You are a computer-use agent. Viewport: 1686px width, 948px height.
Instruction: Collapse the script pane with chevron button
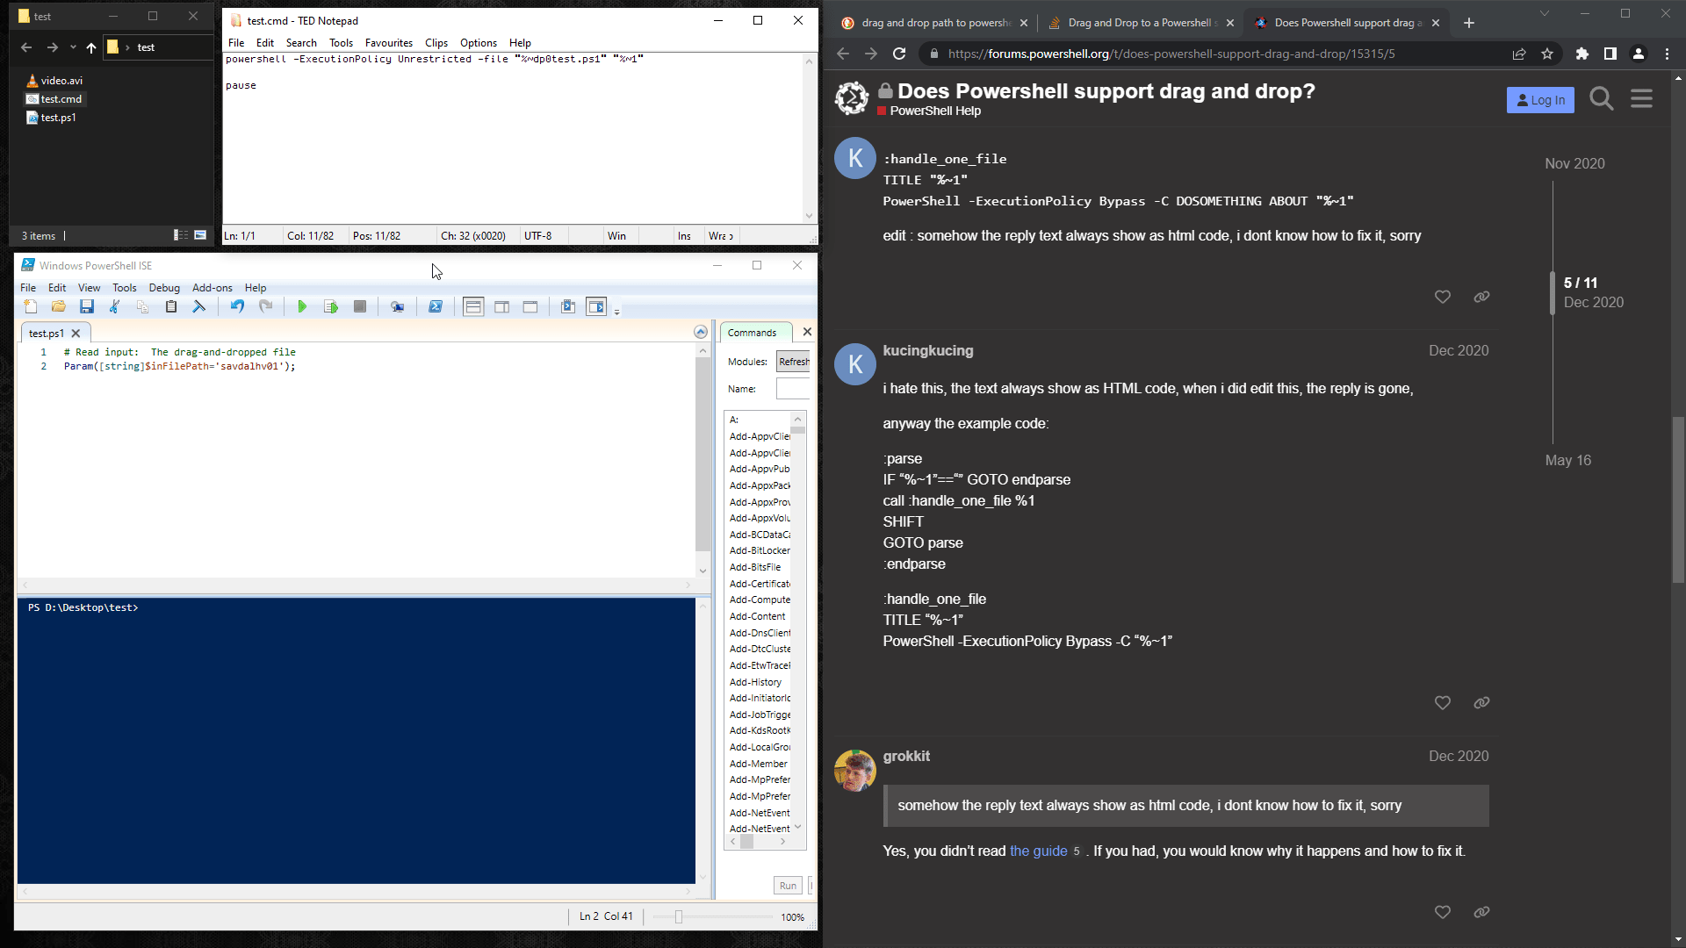coord(700,332)
